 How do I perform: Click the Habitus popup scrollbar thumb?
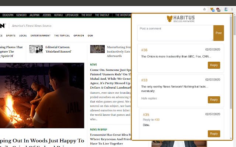tap(231, 62)
